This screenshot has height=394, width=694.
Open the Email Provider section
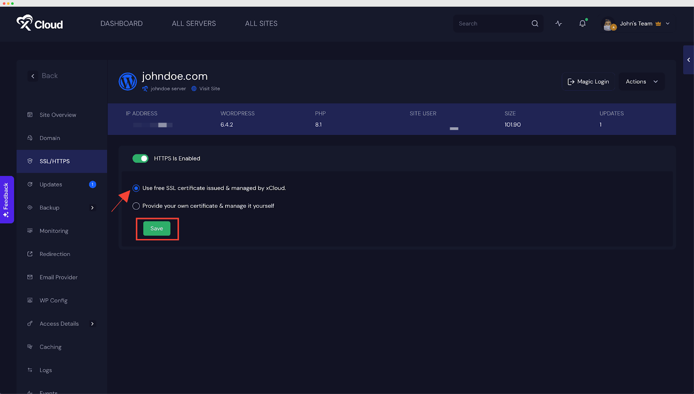tap(59, 277)
